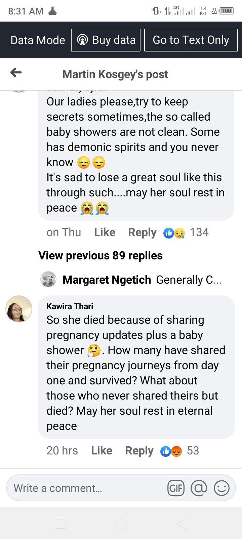Reply to the comment posted on Thu
Image resolution: width=242 pixels, height=539 pixels.
pos(142,232)
